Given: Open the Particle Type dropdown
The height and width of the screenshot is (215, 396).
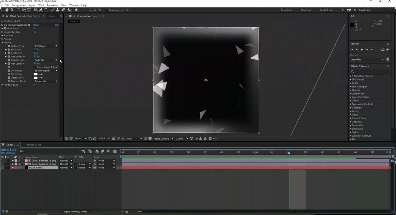Looking at the screenshot, I should click(46, 46).
